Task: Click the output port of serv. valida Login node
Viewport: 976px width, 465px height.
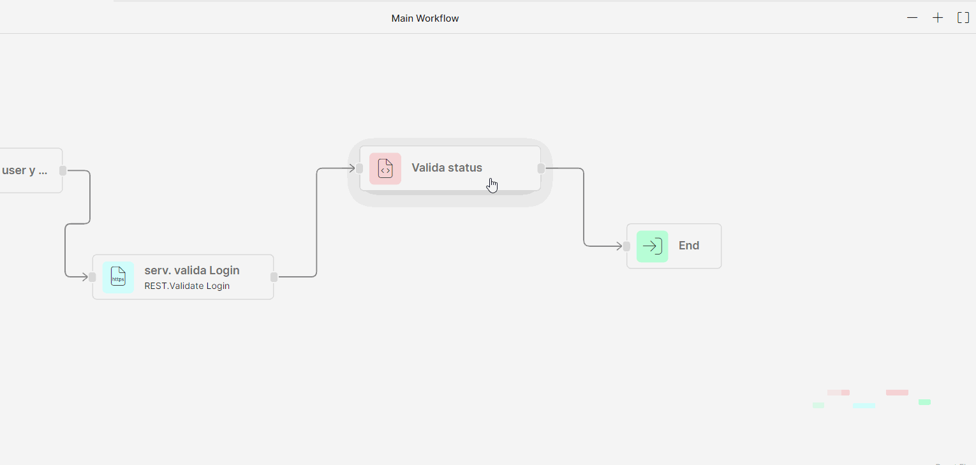Action: 273,276
